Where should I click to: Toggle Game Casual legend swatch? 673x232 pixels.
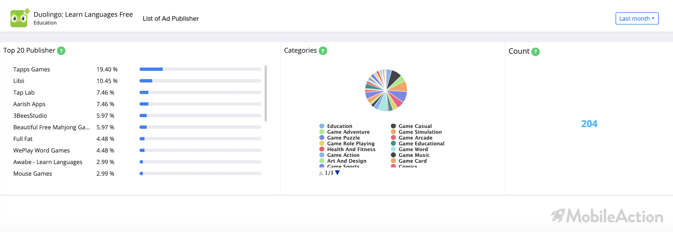[393, 126]
